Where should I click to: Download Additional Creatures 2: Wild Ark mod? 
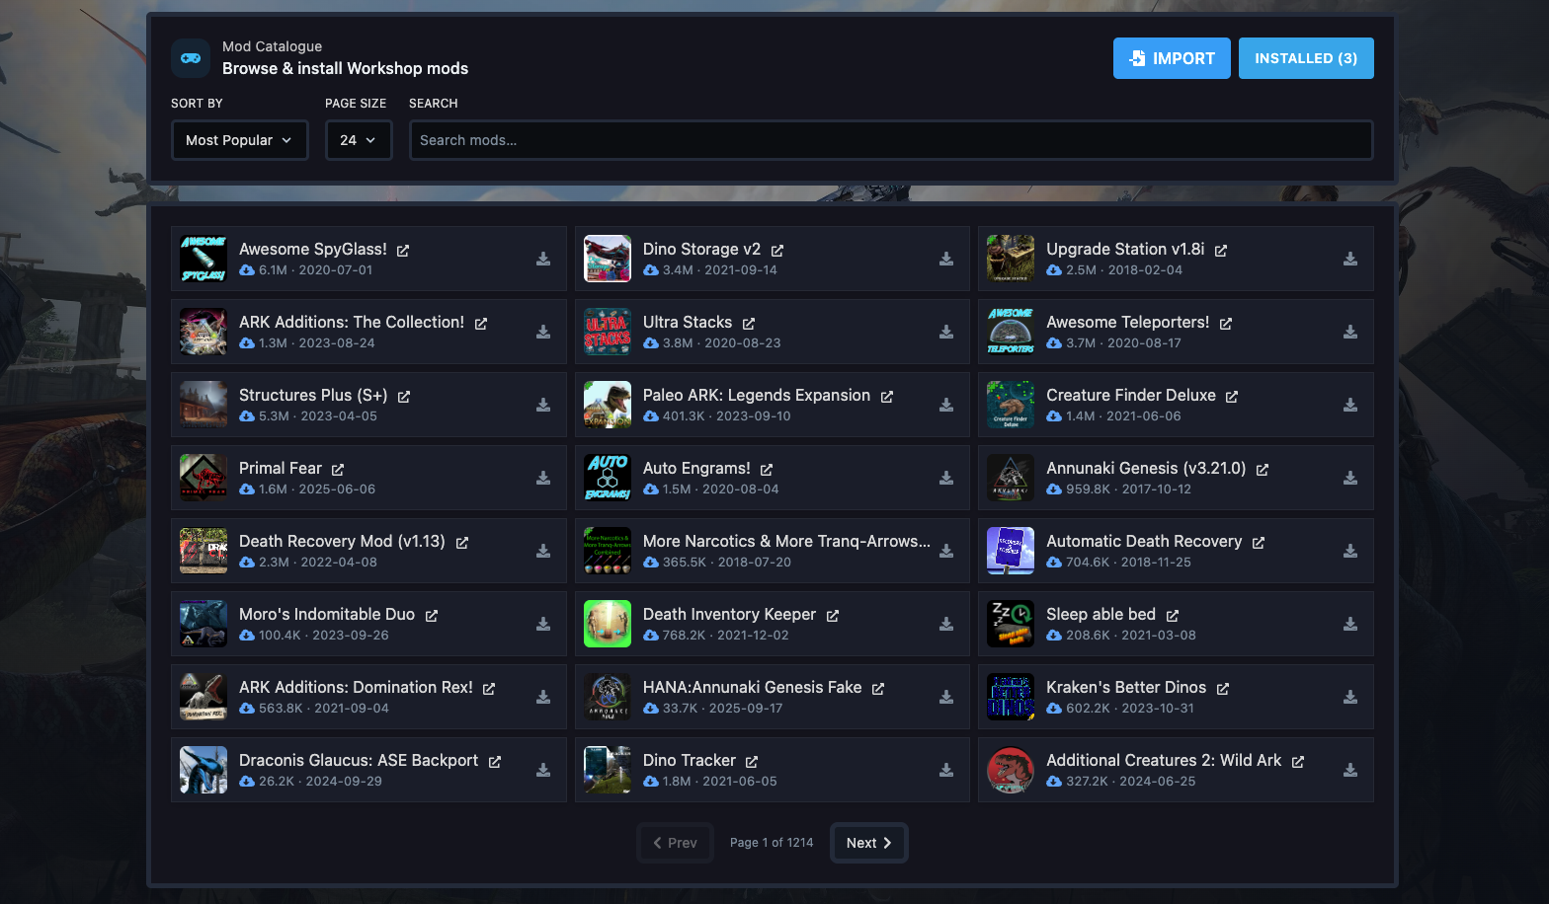(1350, 770)
